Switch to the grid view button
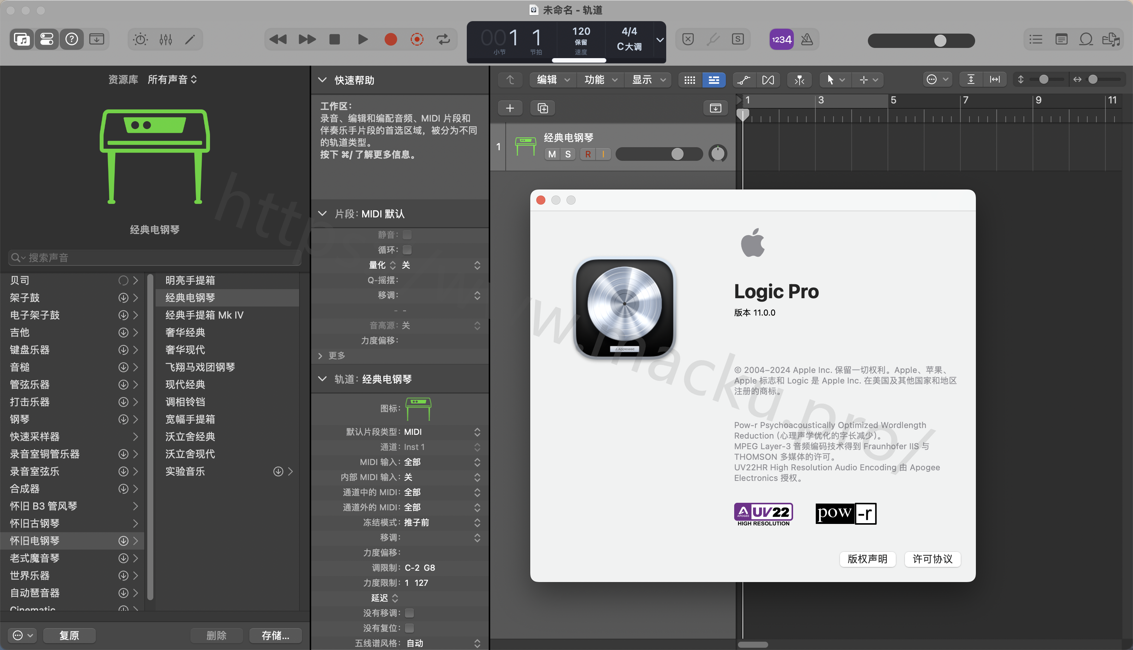 (x=690, y=80)
